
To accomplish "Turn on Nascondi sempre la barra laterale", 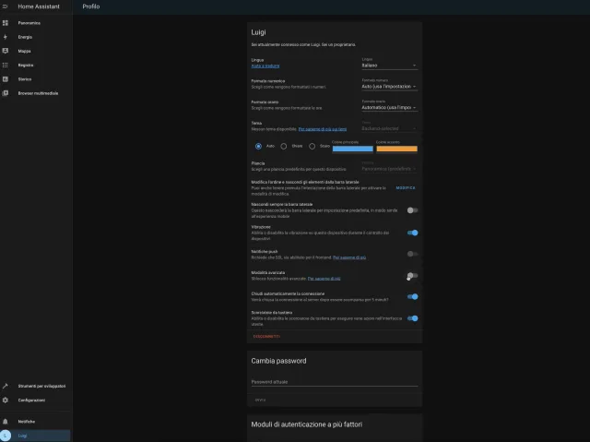I will coord(412,210).
